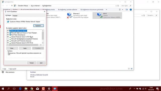Open address dropdown in background Denetim window
The height and width of the screenshot is (91, 161).
tap(142, 15)
